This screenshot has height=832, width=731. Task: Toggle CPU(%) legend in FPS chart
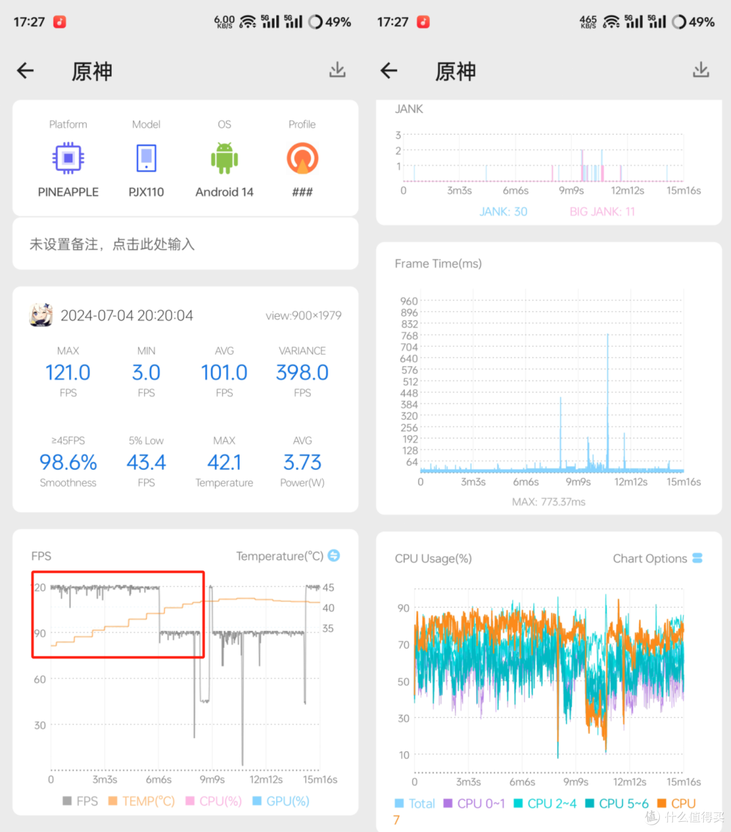point(213,801)
